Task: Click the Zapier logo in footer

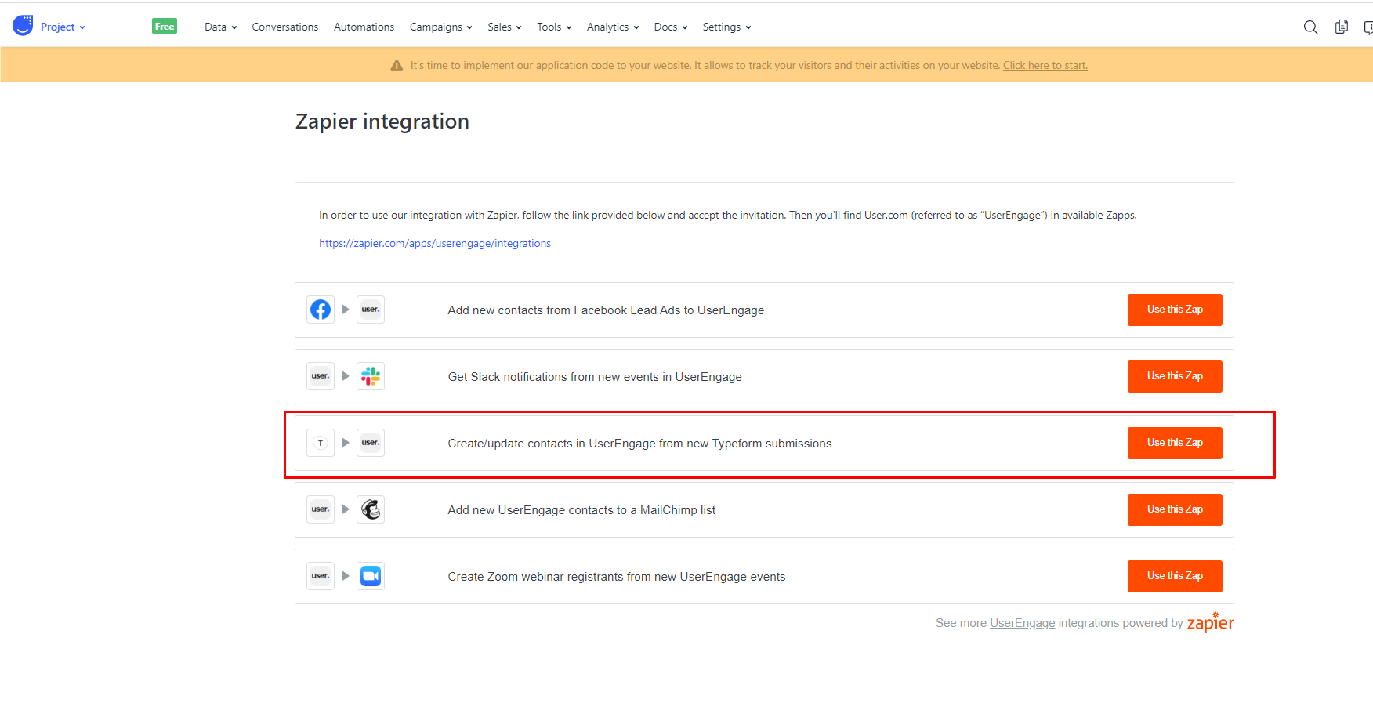Action: click(x=1211, y=622)
